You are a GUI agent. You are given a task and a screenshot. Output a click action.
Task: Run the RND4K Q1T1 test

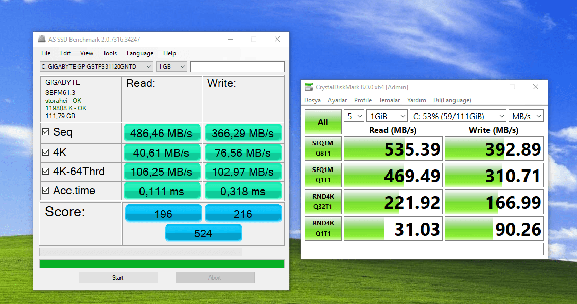323,229
